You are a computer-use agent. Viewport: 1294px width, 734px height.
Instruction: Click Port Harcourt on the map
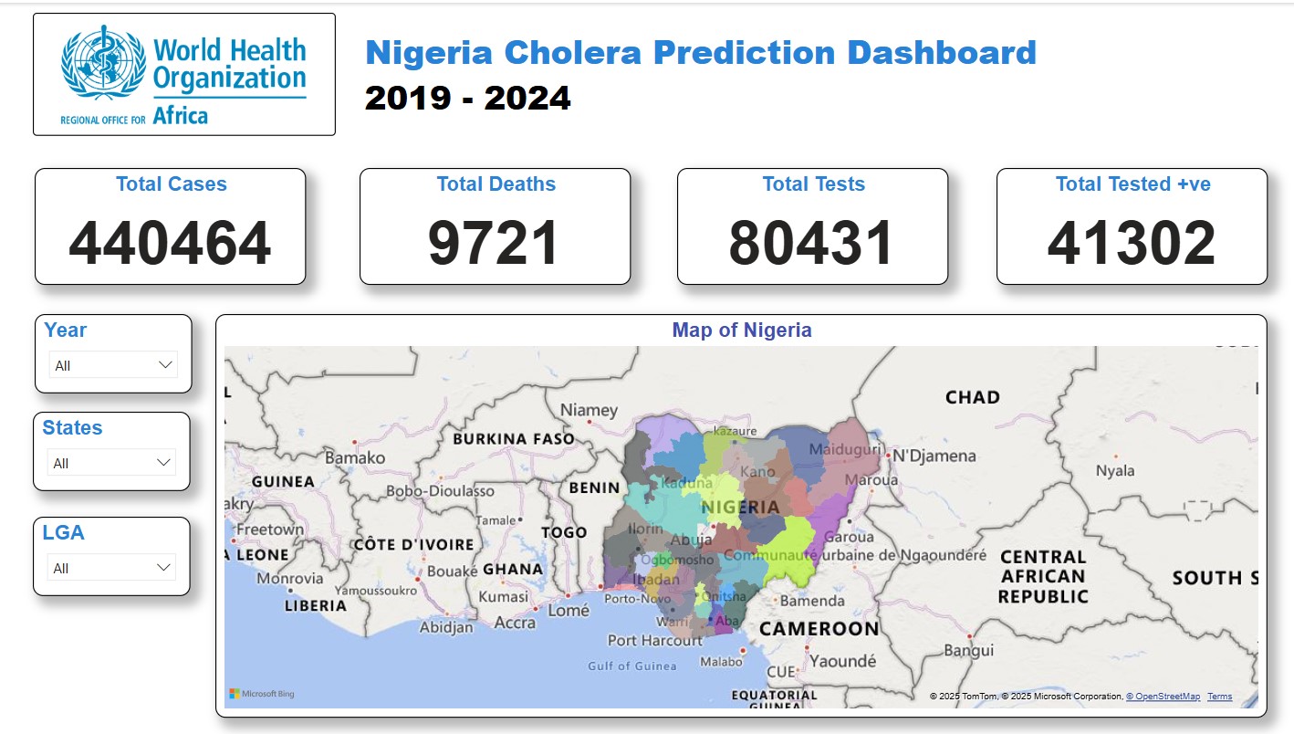[655, 640]
